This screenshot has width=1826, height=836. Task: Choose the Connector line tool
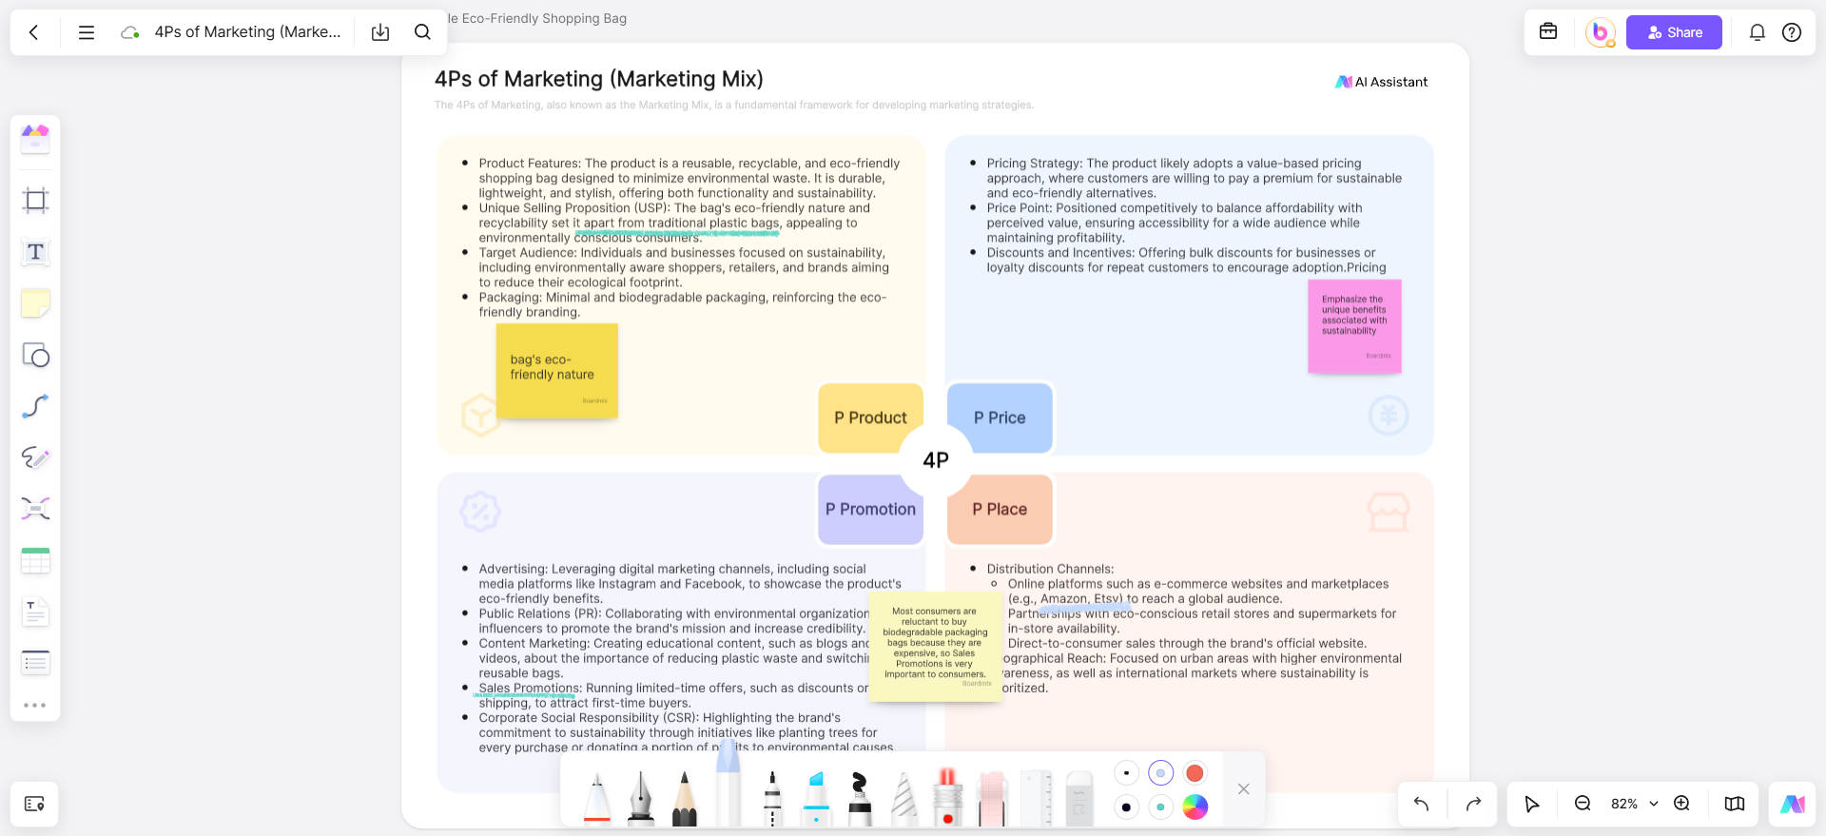pyautogui.click(x=35, y=406)
